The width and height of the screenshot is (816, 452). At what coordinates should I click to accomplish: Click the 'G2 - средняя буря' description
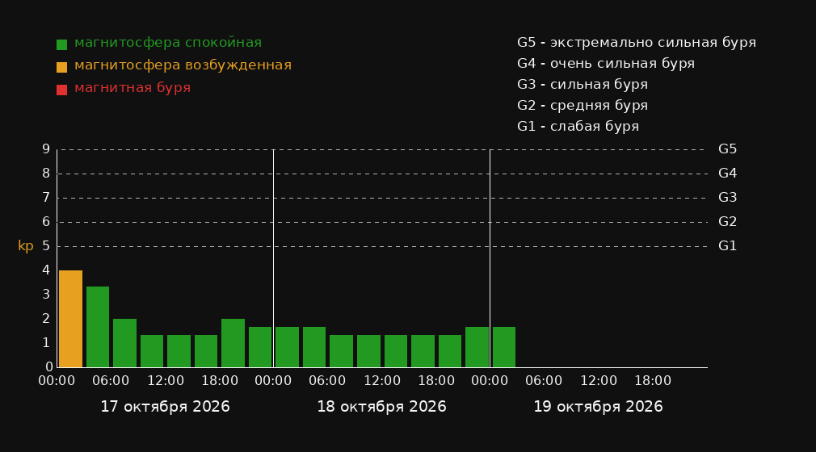click(x=583, y=106)
